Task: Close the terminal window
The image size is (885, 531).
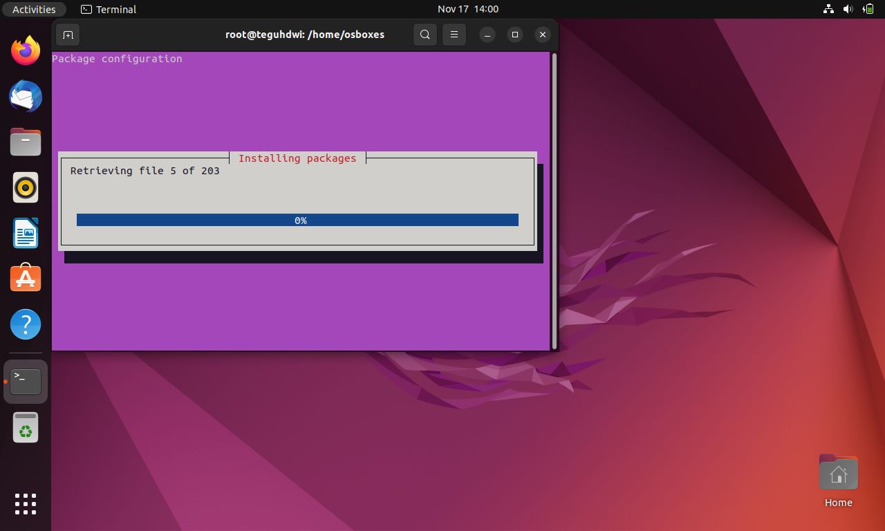Action: tap(543, 35)
